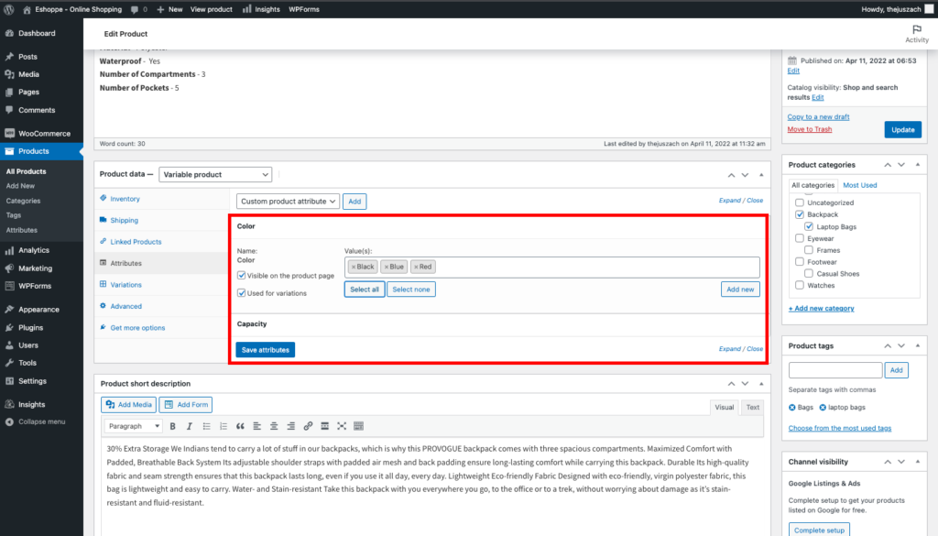Viewport: 938px width, 536px height.
Task: Toggle the Product tags panel
Action: (918, 345)
